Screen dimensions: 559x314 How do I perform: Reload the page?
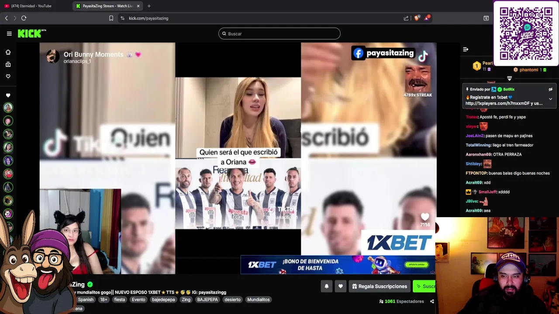(x=24, y=18)
